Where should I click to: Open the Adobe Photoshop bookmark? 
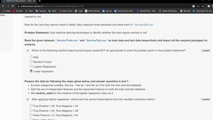pos(168,11)
